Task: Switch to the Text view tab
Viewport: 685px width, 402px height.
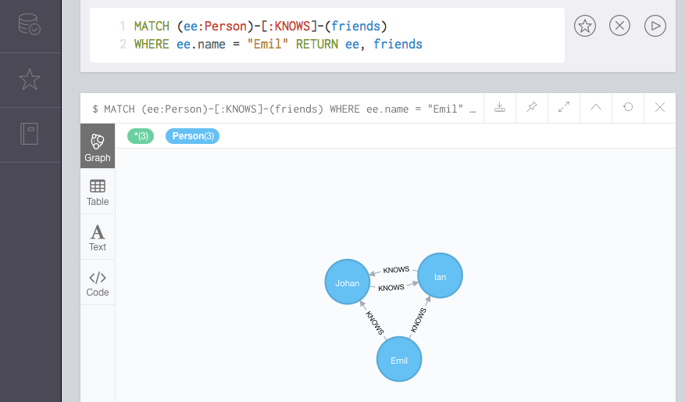Action: (x=98, y=237)
